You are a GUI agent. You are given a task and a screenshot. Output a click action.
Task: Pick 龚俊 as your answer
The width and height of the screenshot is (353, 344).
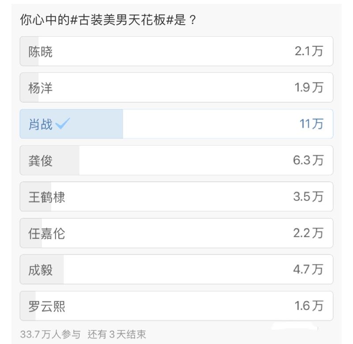41,160
